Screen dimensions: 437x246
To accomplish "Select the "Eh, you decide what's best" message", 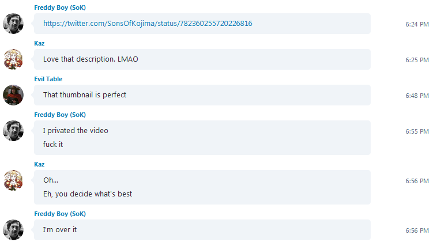I will [88, 194].
